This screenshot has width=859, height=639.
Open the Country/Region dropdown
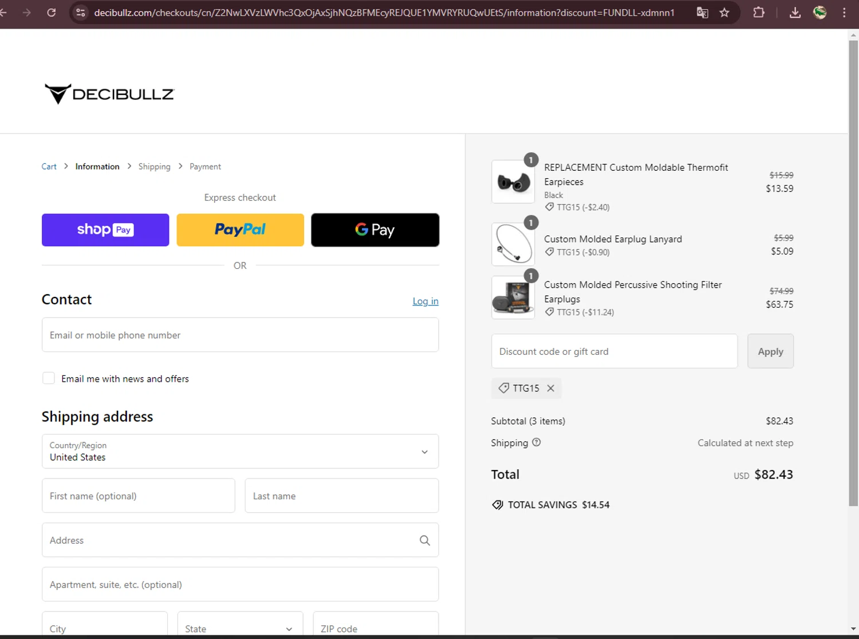pos(240,452)
